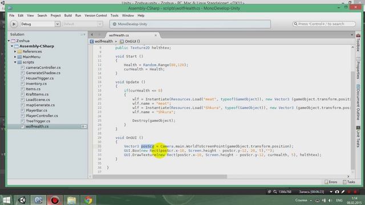Expand the MainMenu folder
365x205 pixels.
pos(15,57)
